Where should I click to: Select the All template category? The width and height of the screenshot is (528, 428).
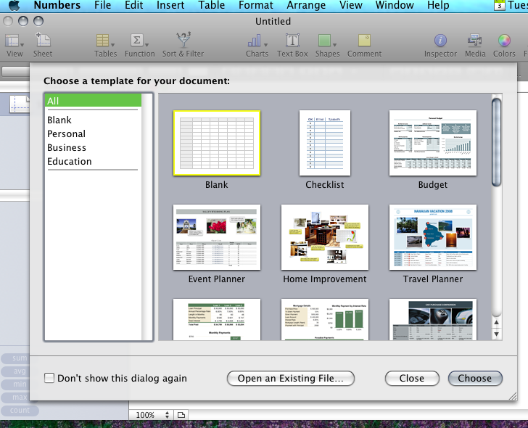pyautogui.click(x=93, y=101)
